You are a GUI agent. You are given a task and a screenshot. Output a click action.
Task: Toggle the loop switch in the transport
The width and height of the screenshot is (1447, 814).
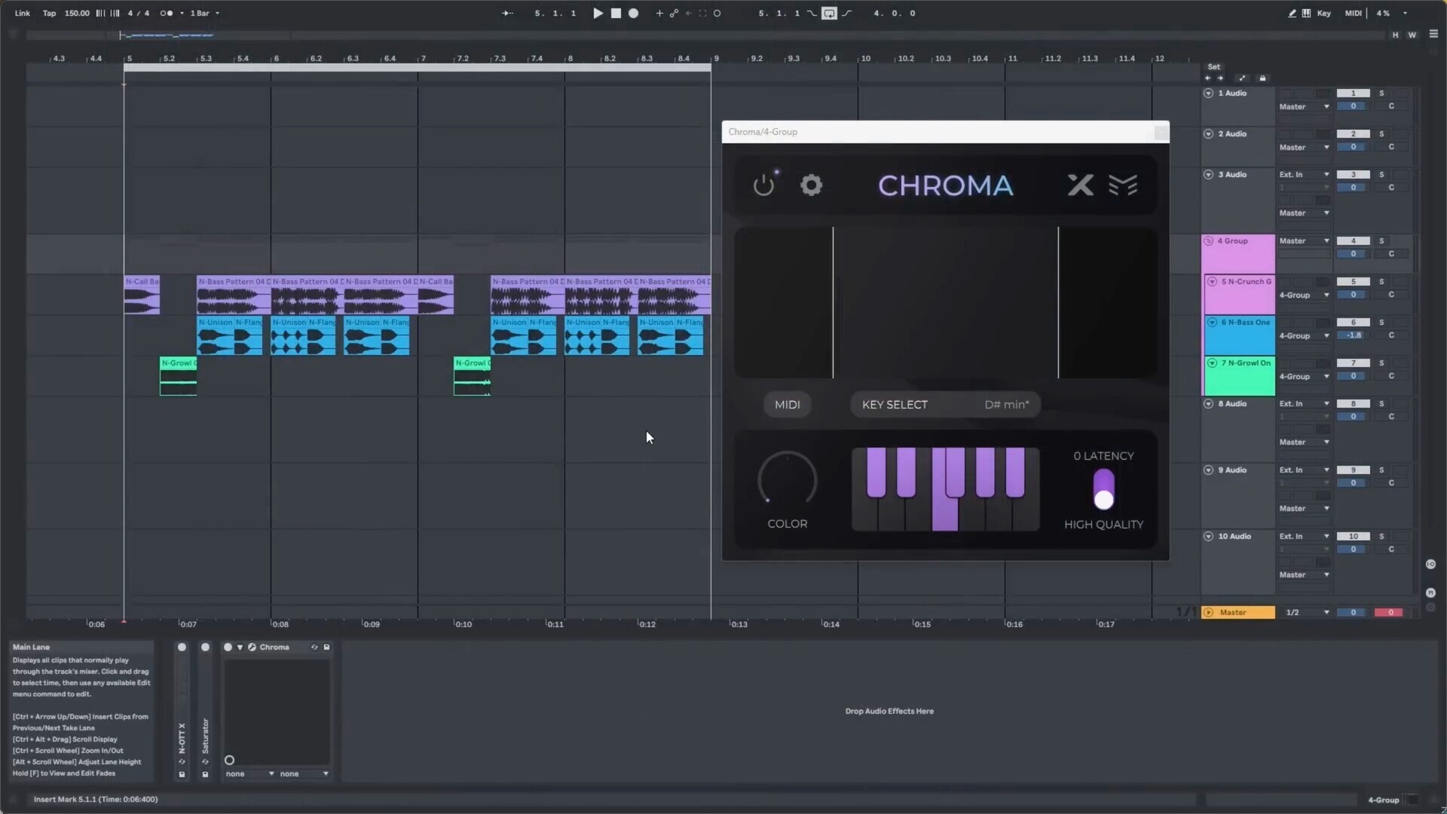829,13
